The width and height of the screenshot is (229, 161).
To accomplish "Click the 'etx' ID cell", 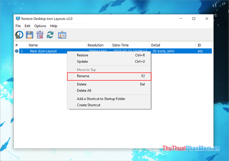I will coord(200,51).
